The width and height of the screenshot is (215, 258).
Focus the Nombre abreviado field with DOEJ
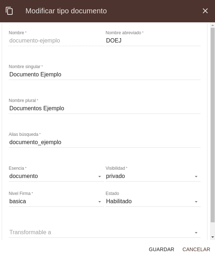153,41
